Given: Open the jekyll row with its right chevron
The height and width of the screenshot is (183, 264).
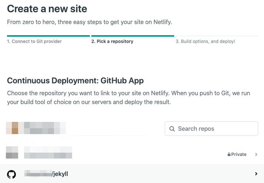Looking at the screenshot, I should (x=256, y=174).
